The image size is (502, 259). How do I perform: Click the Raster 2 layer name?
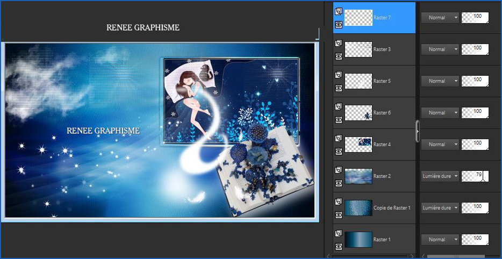click(382, 176)
